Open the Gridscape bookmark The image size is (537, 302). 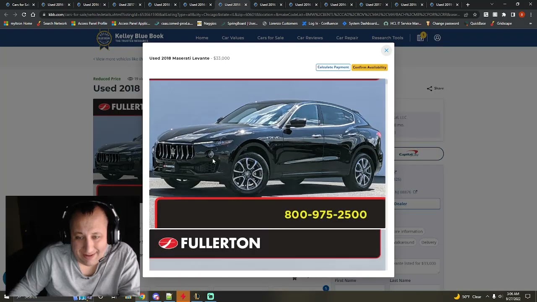[501, 23]
